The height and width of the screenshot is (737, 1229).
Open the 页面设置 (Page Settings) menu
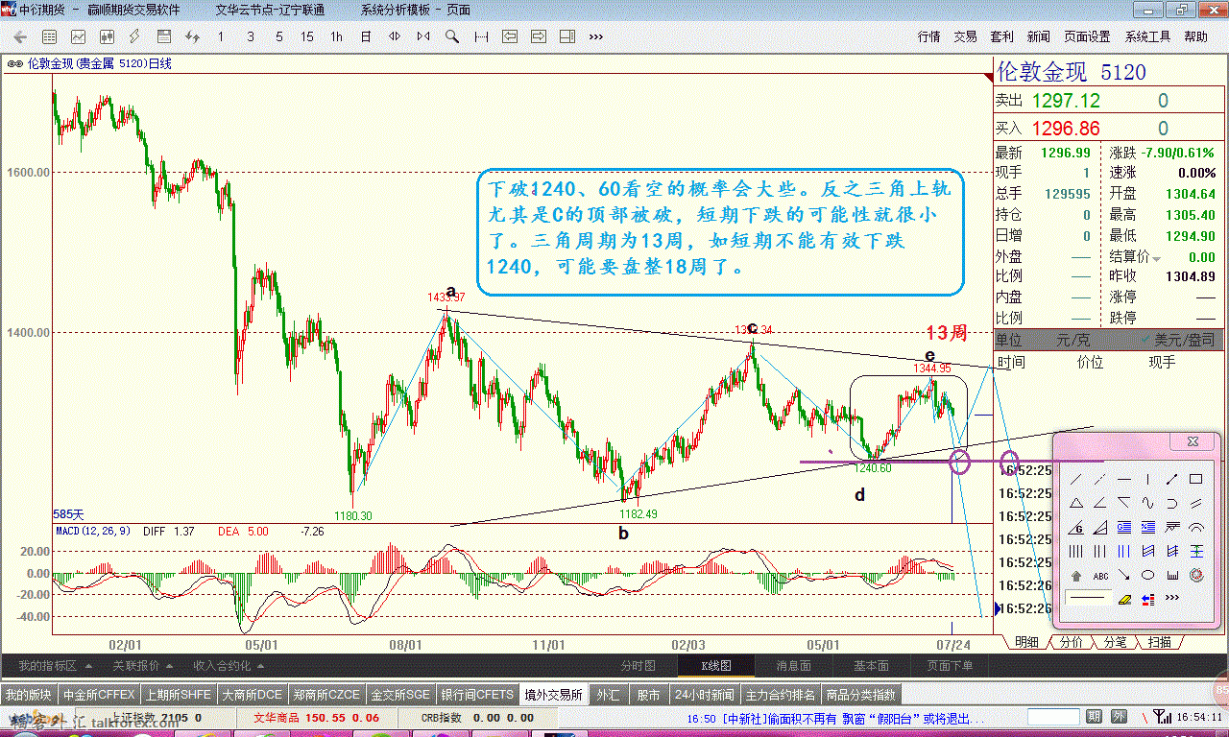(x=1087, y=36)
